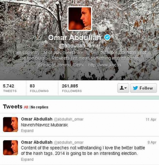The width and height of the screenshot is (159, 165).
Task: Click @abdullah_omar handle on second tweet
Action: point(69,142)
